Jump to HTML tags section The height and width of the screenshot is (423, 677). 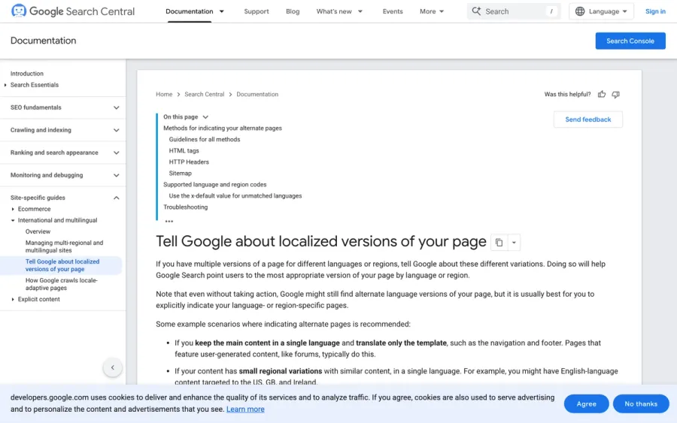click(x=184, y=150)
